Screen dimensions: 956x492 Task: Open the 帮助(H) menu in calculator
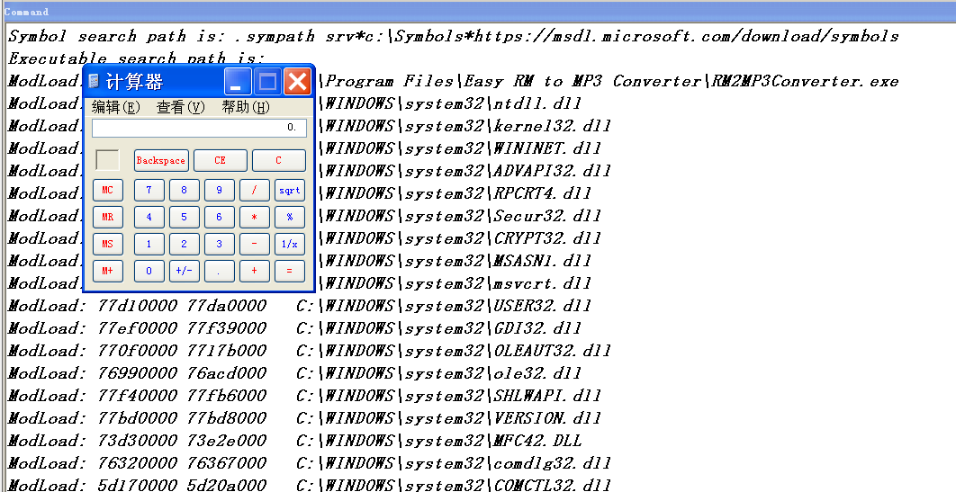click(246, 107)
